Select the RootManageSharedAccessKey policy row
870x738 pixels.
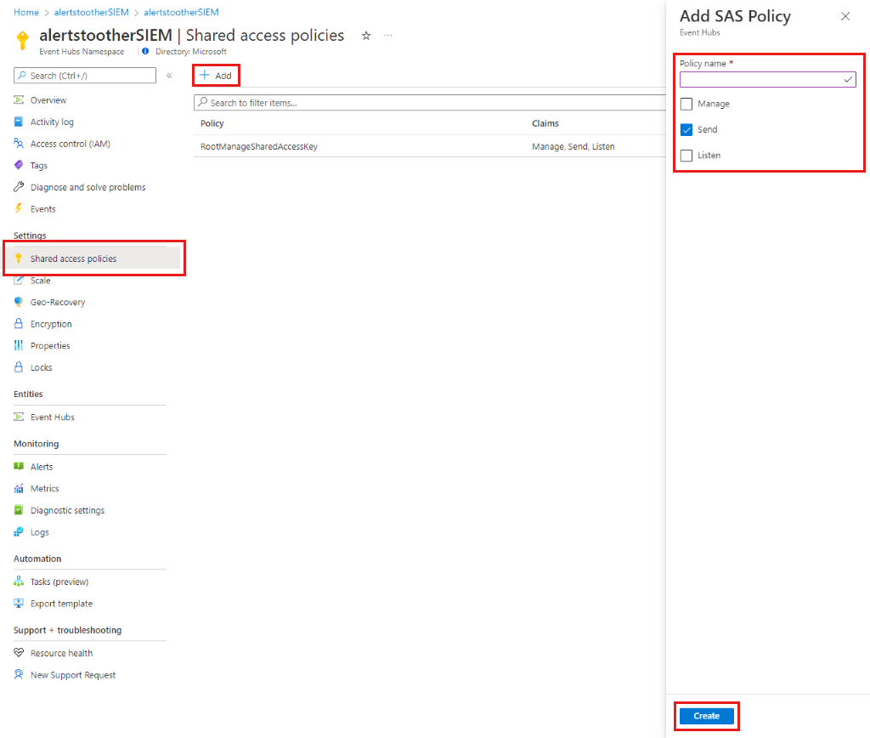[x=430, y=146]
